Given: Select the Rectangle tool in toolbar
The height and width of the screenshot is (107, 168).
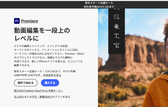Looking at the screenshot, I should point(116,17).
